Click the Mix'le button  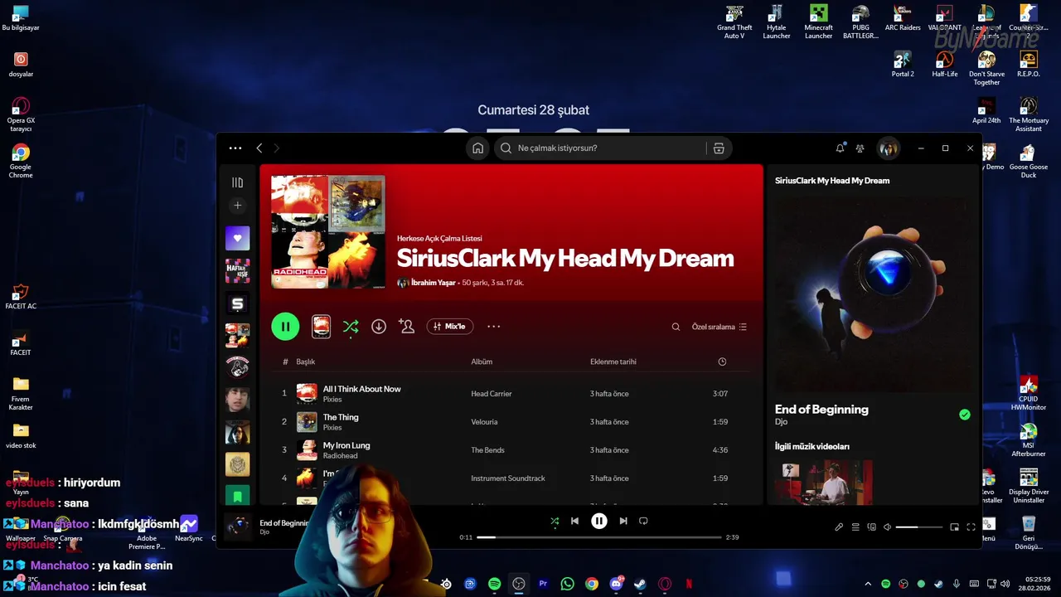tap(450, 327)
